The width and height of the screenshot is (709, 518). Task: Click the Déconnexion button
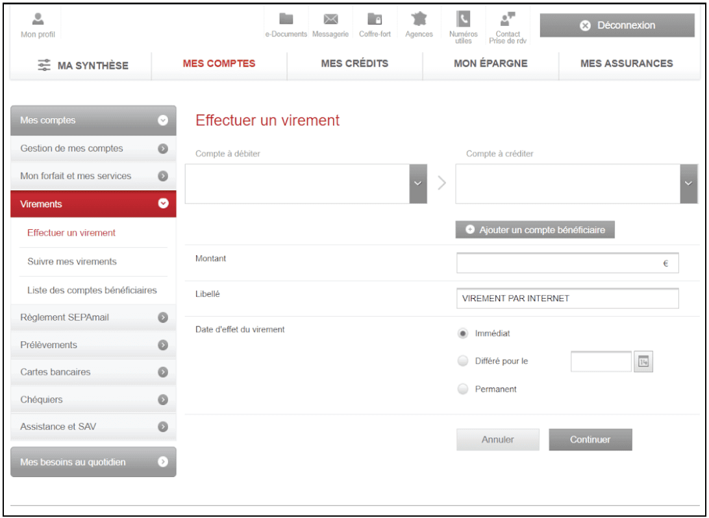[x=617, y=25]
